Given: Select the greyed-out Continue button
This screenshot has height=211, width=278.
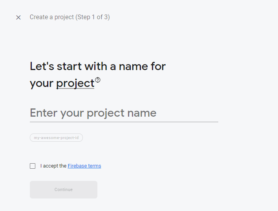Looking at the screenshot, I should pyautogui.click(x=64, y=189).
